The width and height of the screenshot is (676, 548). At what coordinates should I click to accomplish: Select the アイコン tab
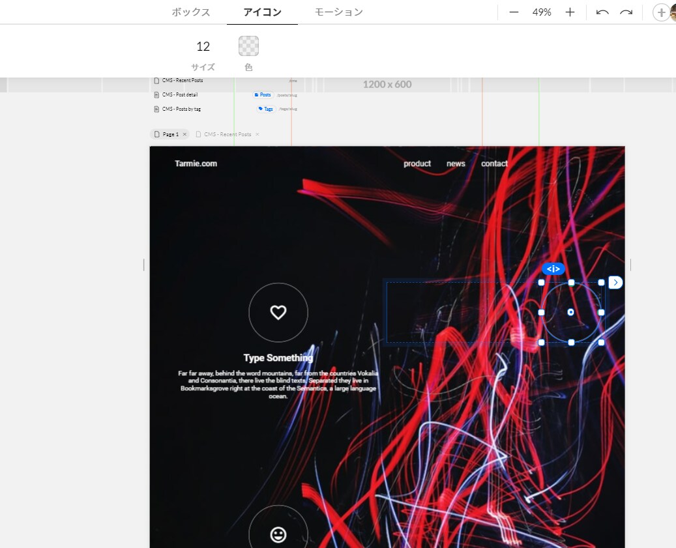(x=262, y=12)
